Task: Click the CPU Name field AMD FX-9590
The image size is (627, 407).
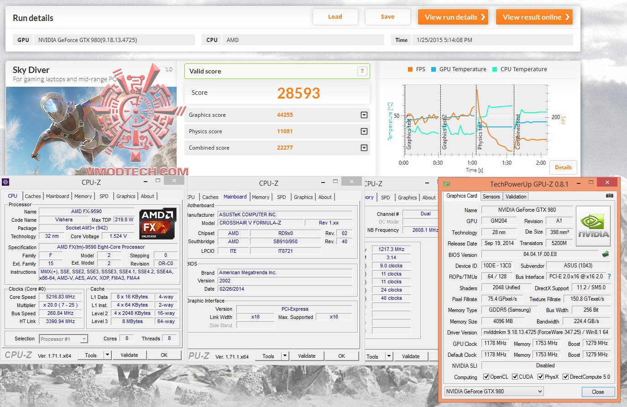Action: tap(87, 211)
